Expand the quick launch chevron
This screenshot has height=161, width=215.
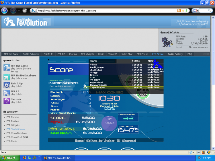click(39, 157)
